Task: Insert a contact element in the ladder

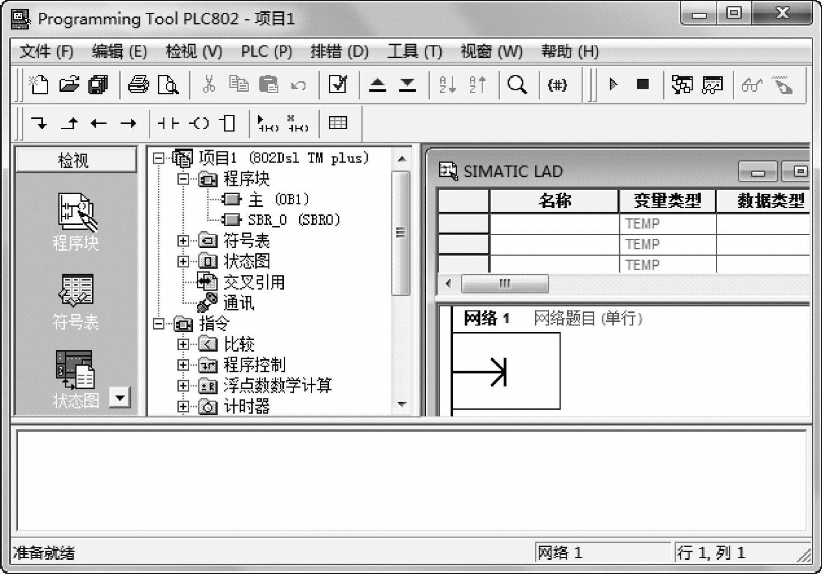Action: click(168, 123)
